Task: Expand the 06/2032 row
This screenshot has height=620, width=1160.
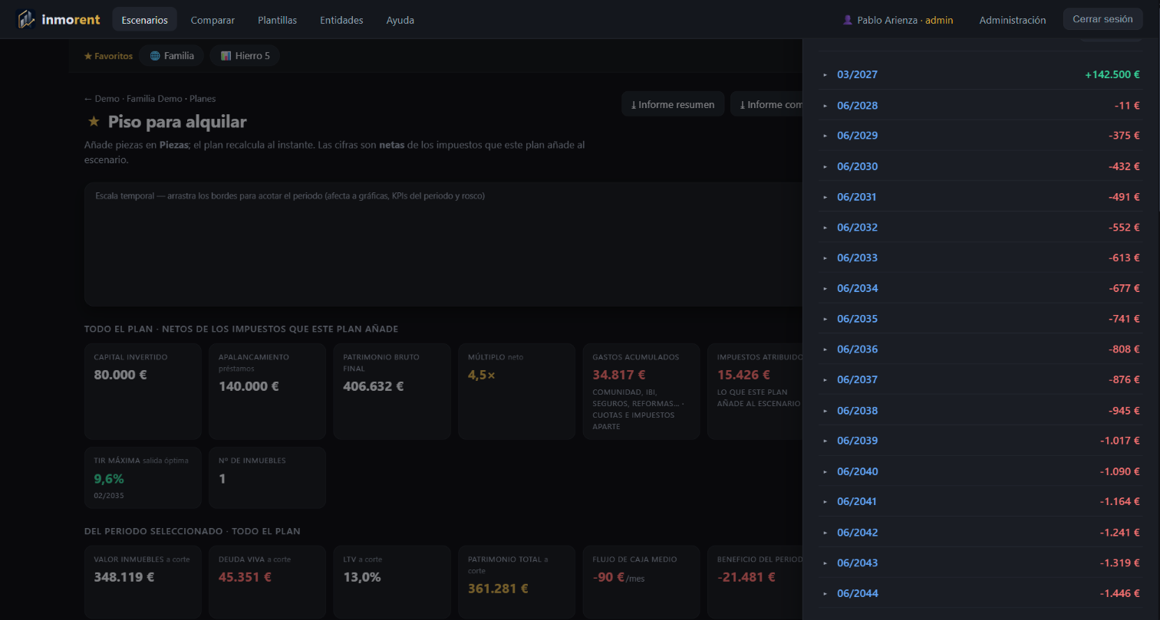Action: click(x=980, y=227)
